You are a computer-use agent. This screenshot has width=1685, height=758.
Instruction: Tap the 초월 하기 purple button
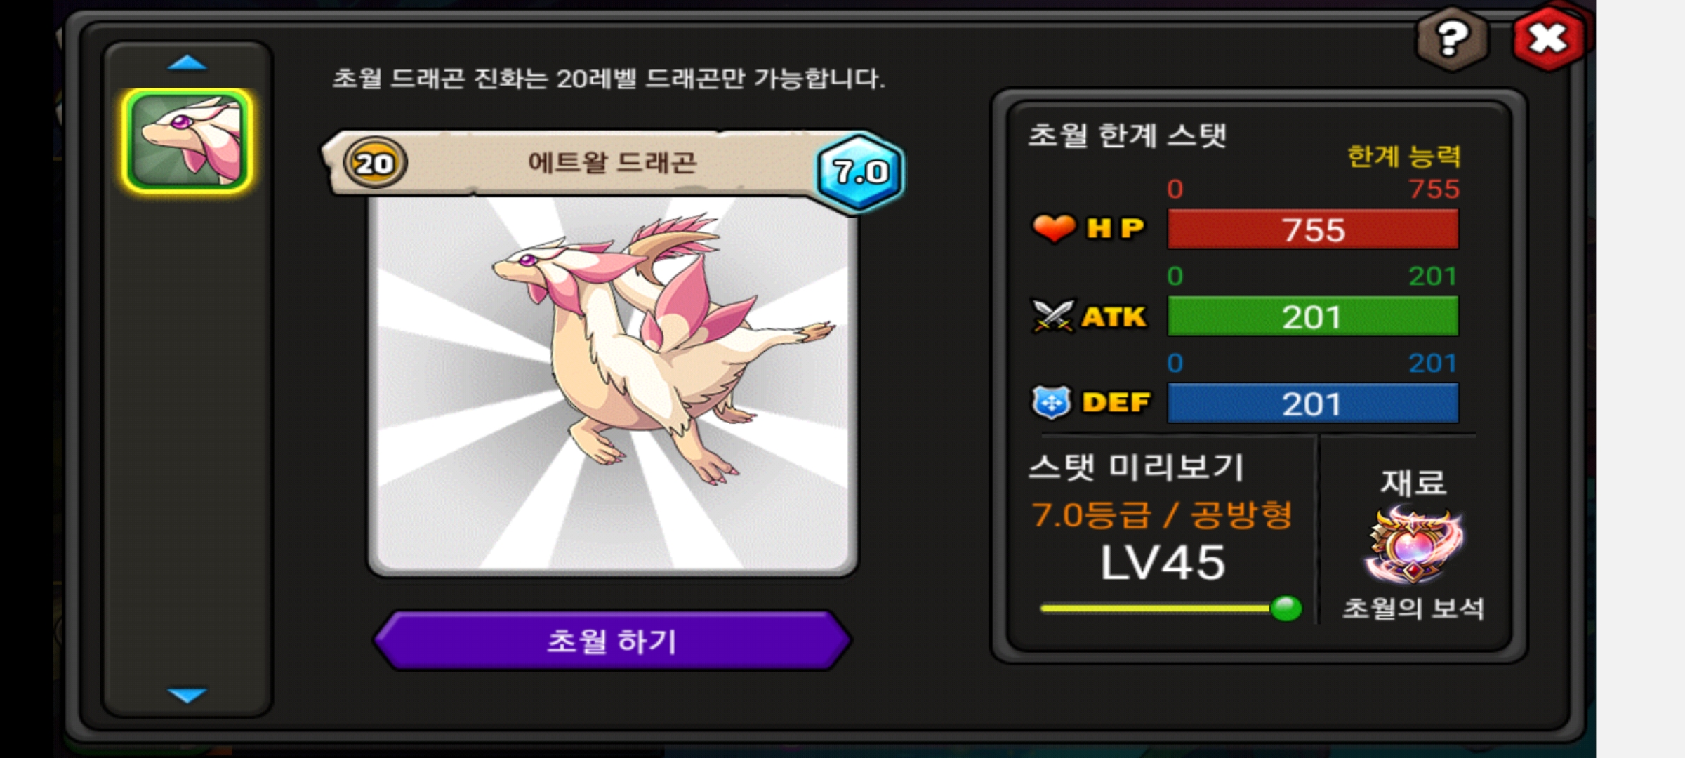612,640
